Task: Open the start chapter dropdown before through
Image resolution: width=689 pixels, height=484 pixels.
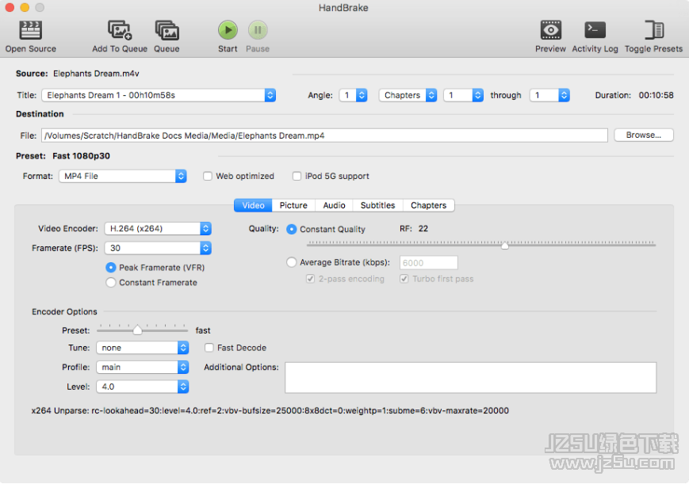Action: 464,95
